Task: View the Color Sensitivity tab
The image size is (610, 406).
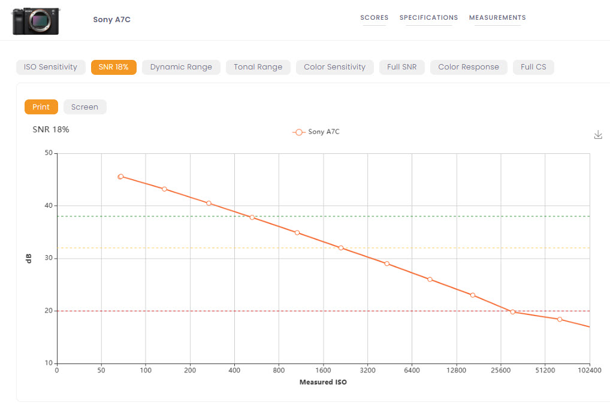Action: click(334, 67)
